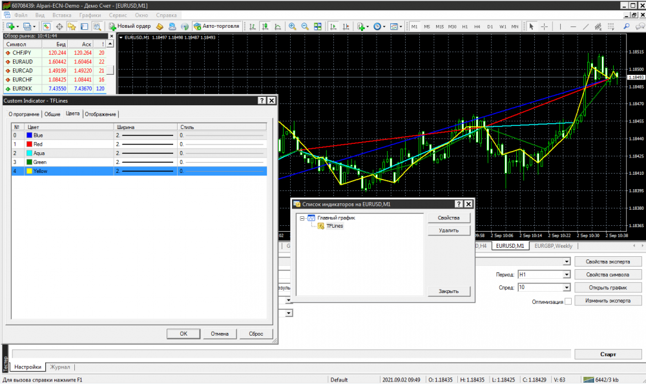Toggle the Strategy Tester magnifier icon

pyautogui.click(x=97, y=26)
